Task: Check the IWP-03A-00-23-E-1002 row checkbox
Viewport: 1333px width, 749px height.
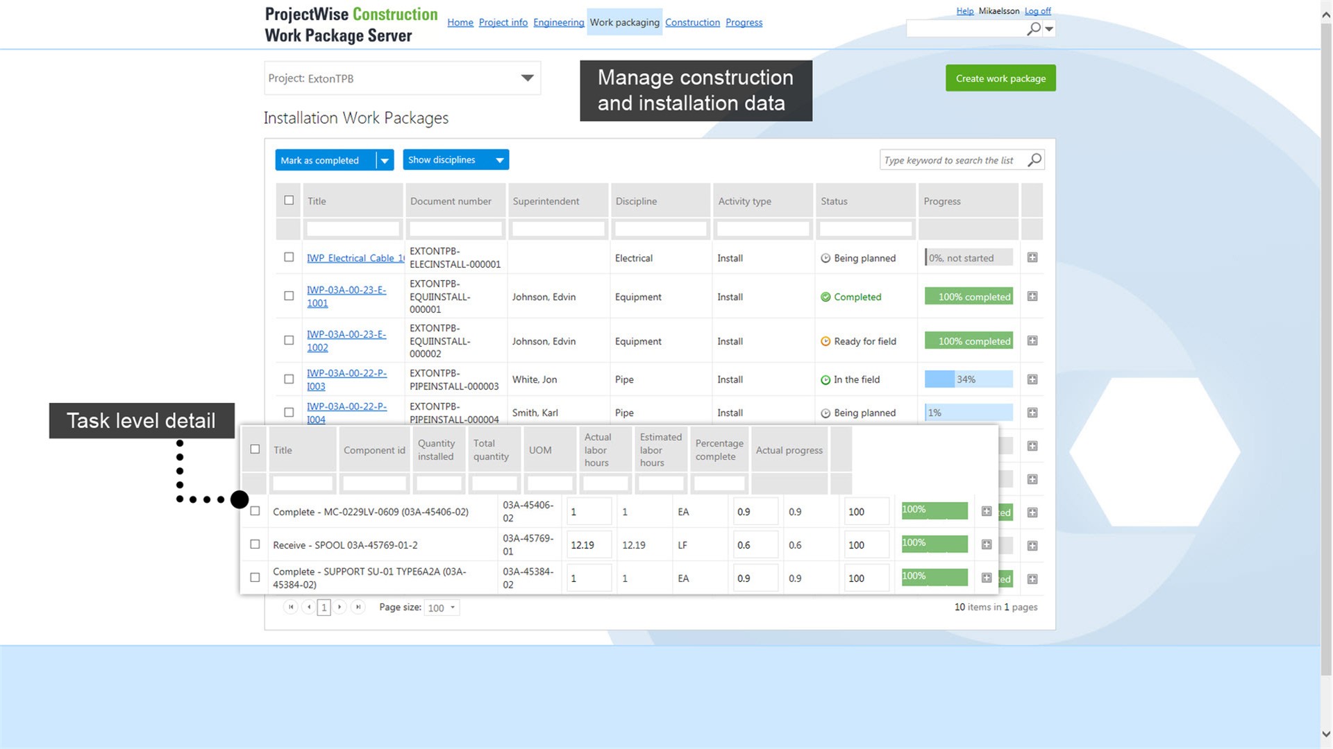Action: click(289, 341)
